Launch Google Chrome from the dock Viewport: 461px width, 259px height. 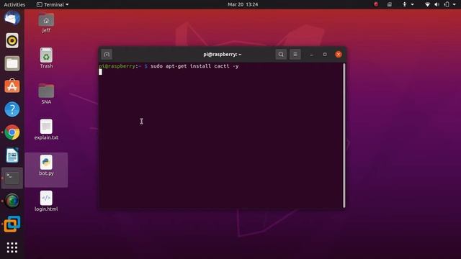[12, 132]
